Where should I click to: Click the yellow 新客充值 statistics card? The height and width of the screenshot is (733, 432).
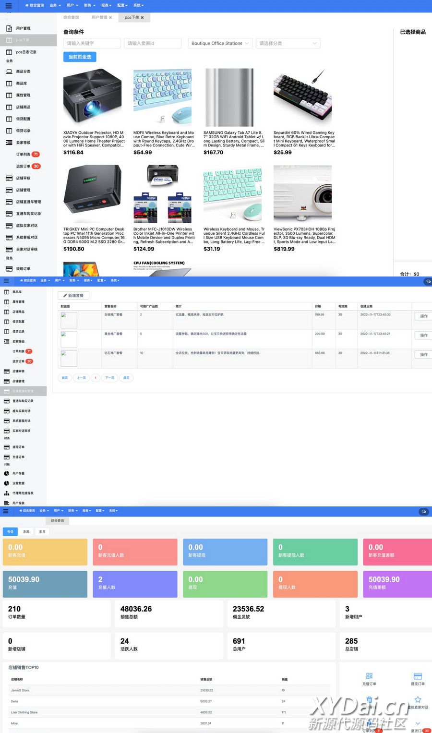click(x=45, y=552)
